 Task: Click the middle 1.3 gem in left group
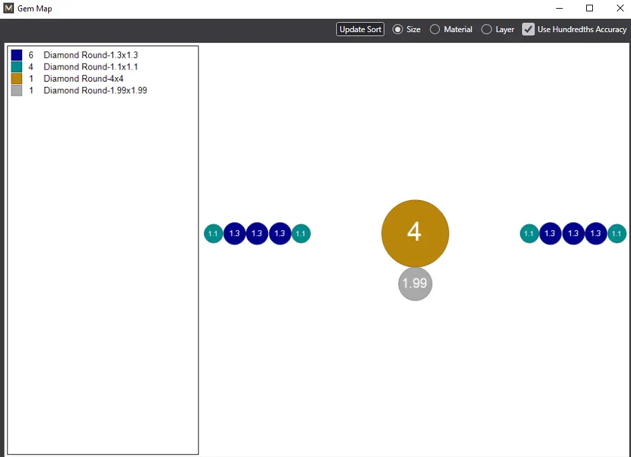[257, 234]
